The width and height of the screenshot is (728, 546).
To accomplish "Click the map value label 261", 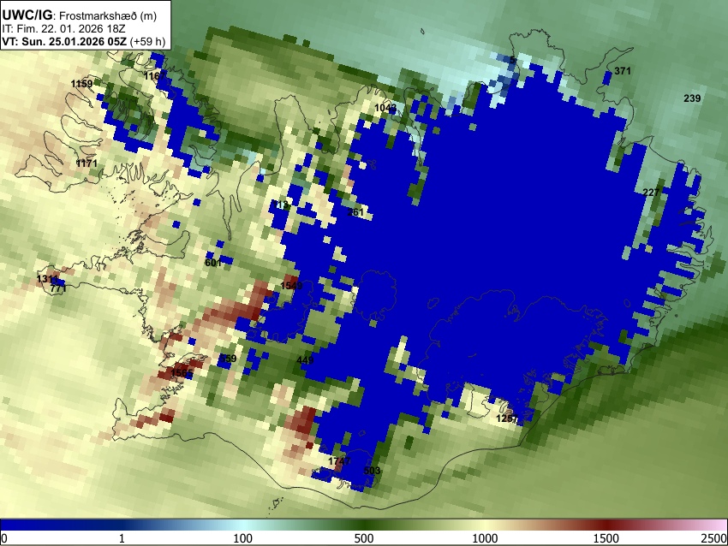I will (x=355, y=212).
